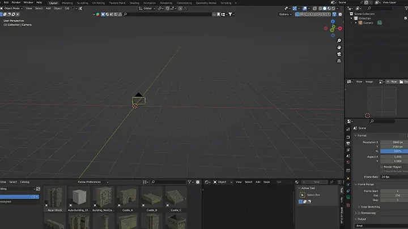Screen dimensions: 408x229
Task: Click the Options button in viewport header
Action: [x=286, y=14]
